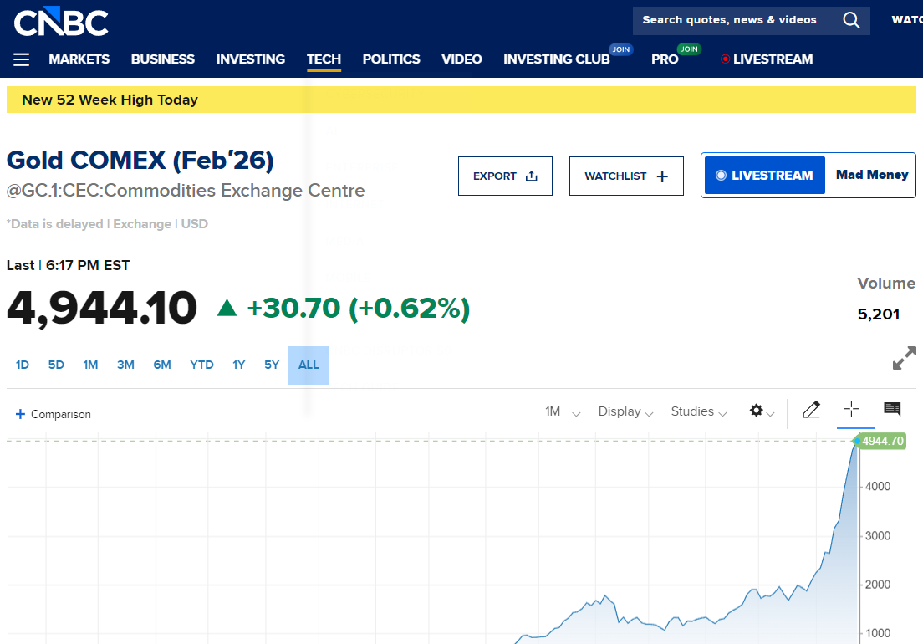Open the Display dropdown
The width and height of the screenshot is (923, 644).
625,411
